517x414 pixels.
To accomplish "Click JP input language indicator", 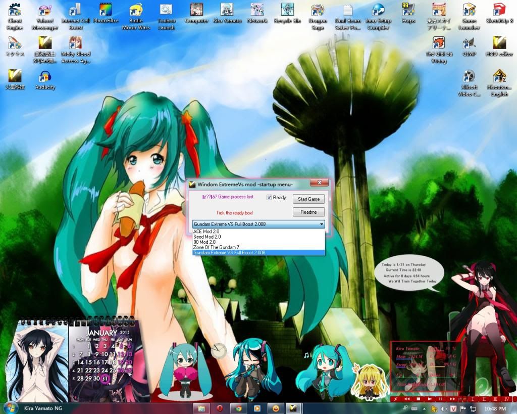I will (405, 408).
